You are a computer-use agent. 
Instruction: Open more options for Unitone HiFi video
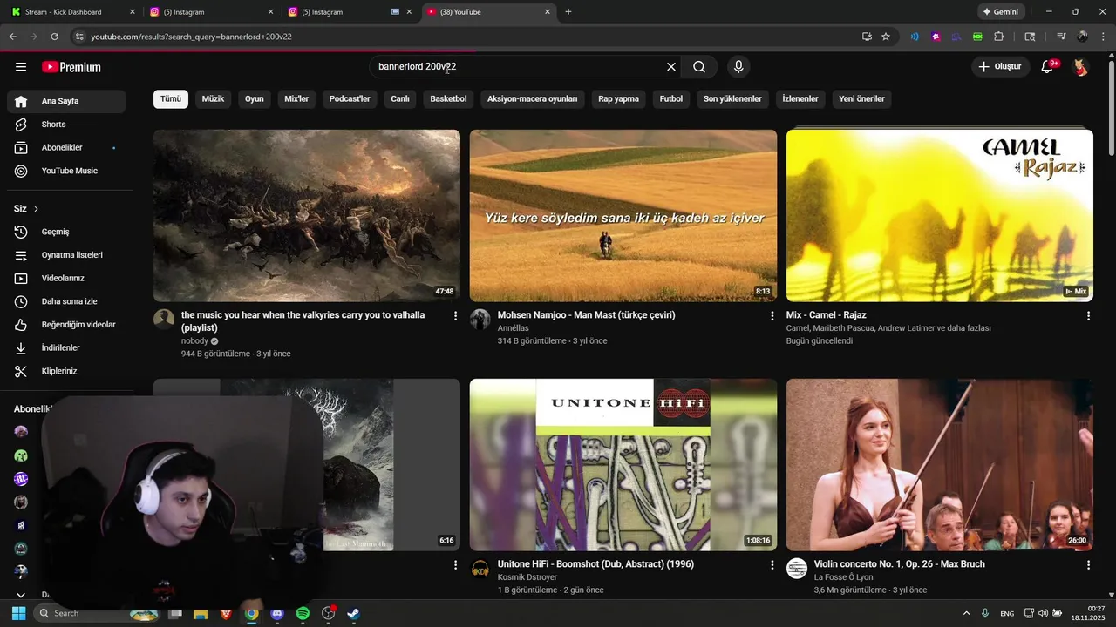click(x=772, y=565)
